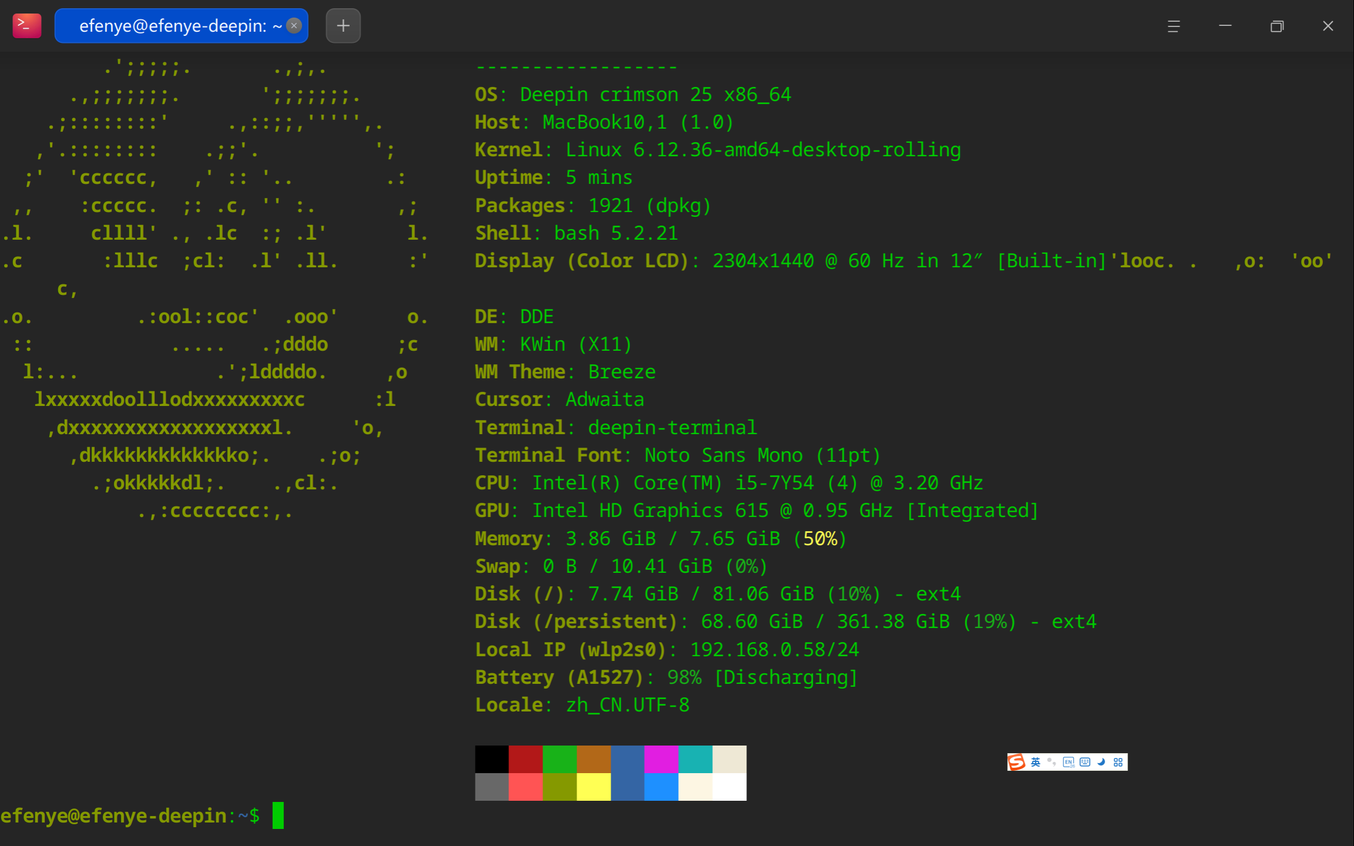Minimize the terminal window

point(1225,26)
